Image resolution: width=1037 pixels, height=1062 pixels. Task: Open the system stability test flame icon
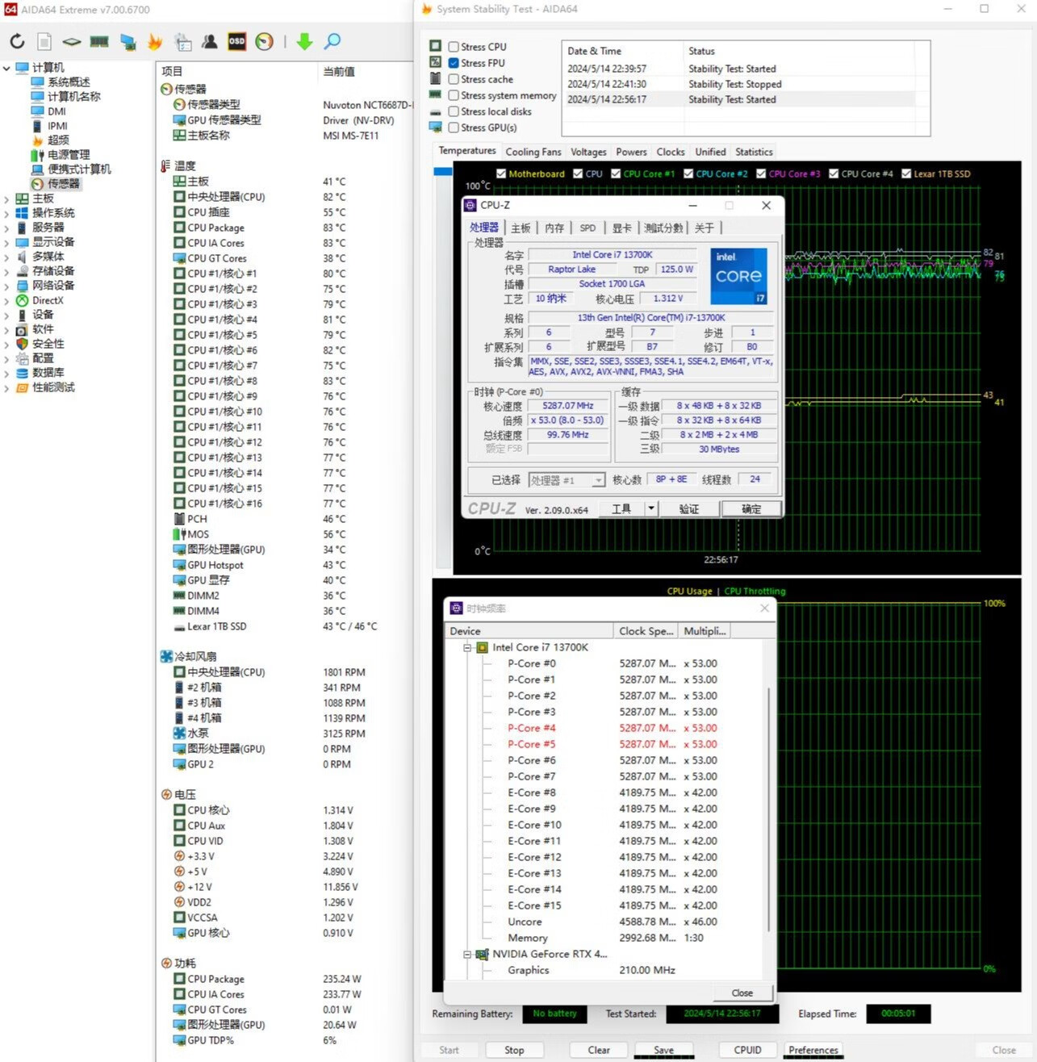pyautogui.click(x=155, y=42)
